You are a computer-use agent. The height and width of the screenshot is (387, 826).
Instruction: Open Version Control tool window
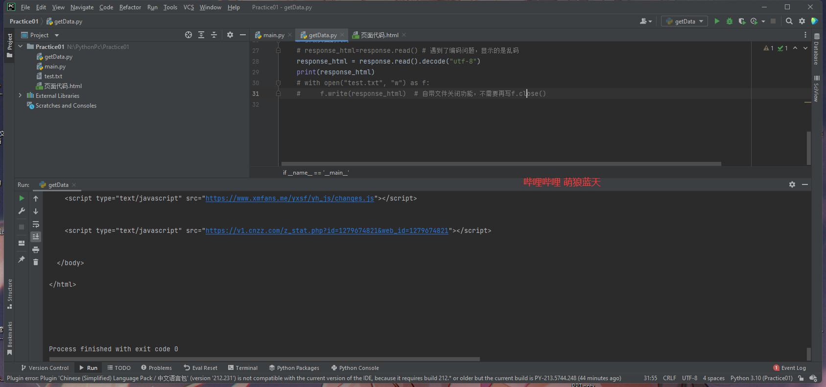click(45, 367)
